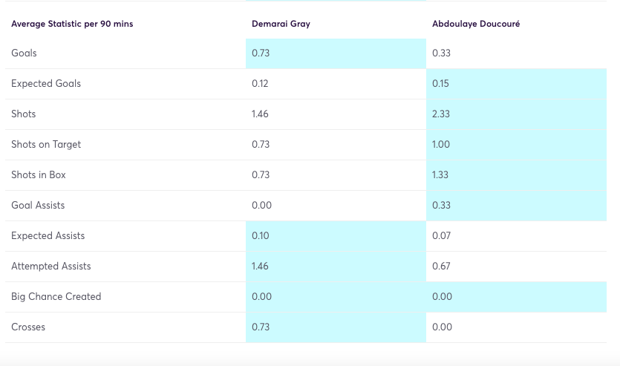
Task: Select the Abdoulaye Doucouré column header
Action: pyautogui.click(x=476, y=24)
